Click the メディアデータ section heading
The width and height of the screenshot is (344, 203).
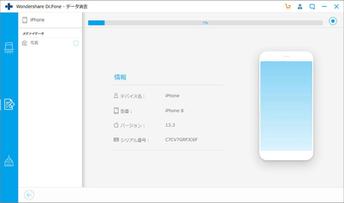coord(33,33)
